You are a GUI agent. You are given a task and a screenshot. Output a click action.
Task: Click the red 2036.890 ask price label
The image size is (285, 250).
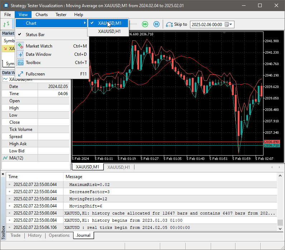pyautogui.click(x=272, y=142)
